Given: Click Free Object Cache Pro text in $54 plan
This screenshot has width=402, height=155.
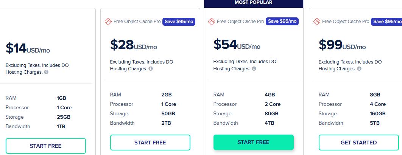Looking at the screenshot, I should click(x=240, y=22).
